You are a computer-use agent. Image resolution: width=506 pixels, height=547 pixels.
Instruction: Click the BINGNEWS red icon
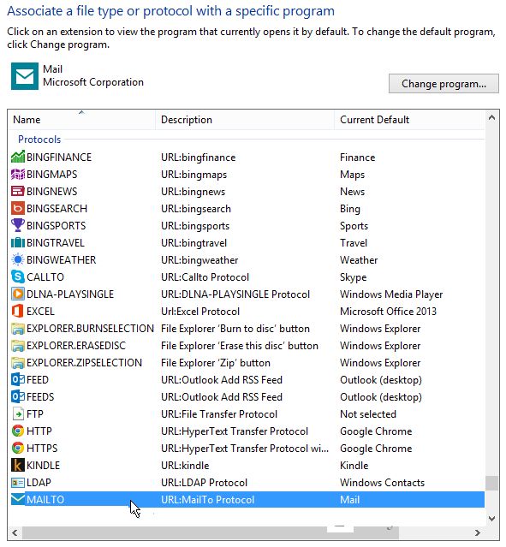coord(18,191)
